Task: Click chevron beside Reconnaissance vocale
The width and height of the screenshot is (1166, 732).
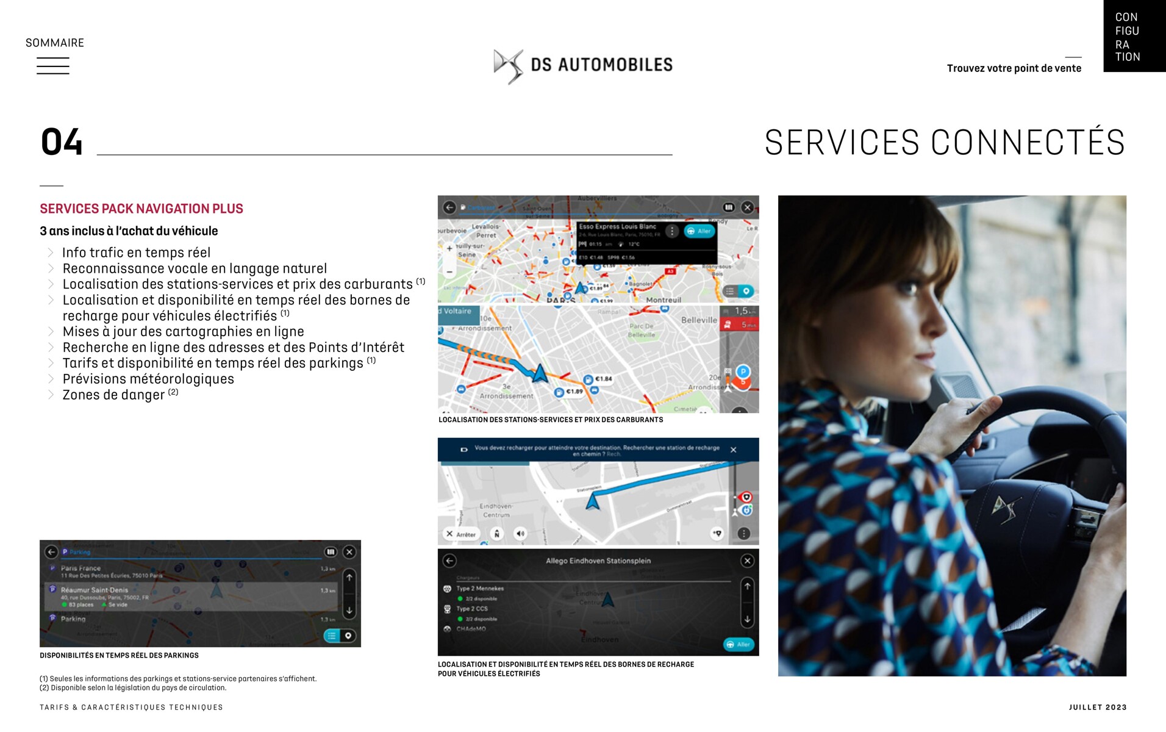Action: (x=51, y=268)
